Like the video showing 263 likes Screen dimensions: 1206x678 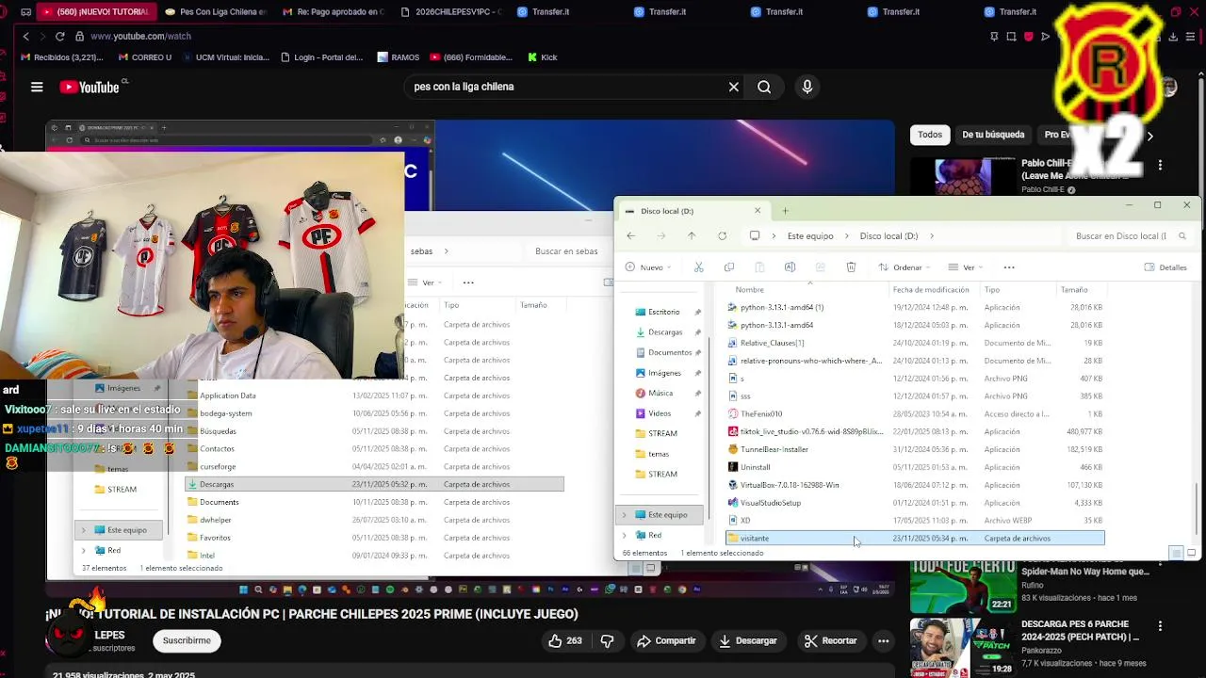point(564,640)
